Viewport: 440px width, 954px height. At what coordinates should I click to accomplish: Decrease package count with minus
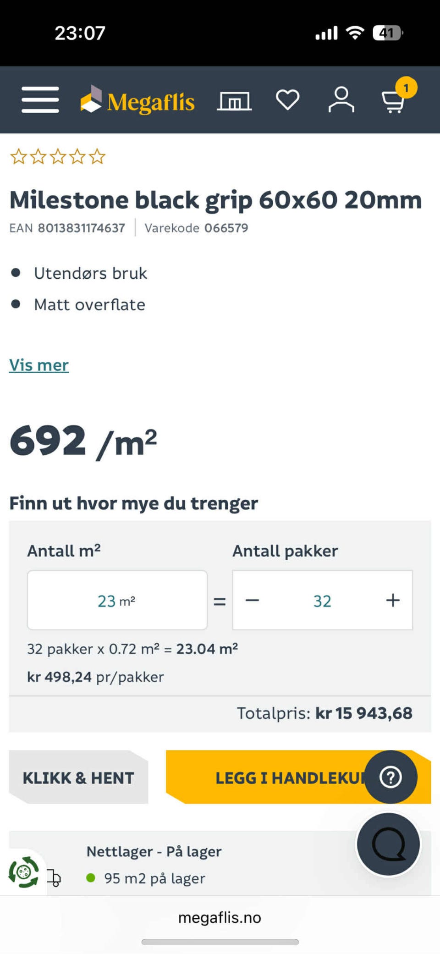[253, 600]
